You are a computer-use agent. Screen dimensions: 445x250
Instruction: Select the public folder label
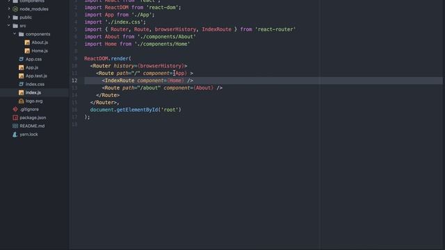click(x=26, y=17)
